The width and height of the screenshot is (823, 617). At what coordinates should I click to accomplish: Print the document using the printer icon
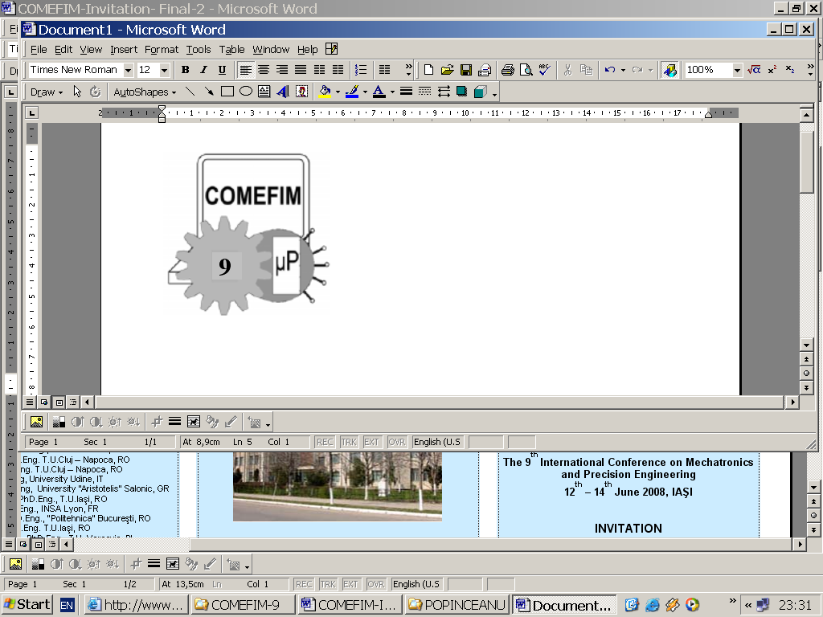tap(507, 70)
